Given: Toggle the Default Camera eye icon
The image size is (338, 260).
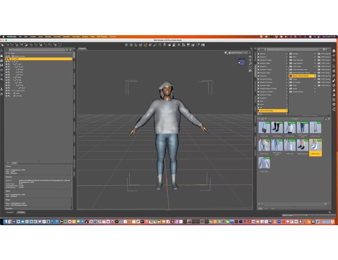Looking at the screenshot, I should 6,56.
